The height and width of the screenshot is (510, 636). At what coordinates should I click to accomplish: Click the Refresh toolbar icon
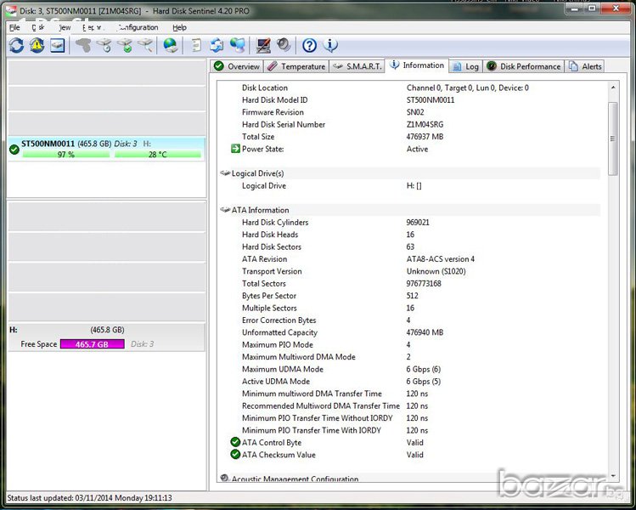tap(16, 46)
